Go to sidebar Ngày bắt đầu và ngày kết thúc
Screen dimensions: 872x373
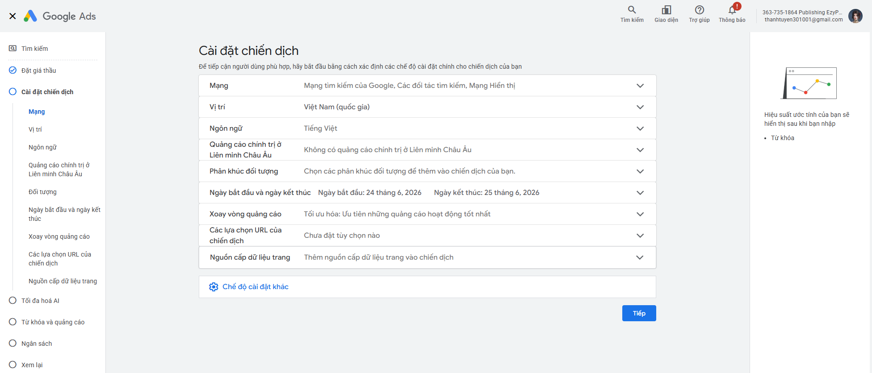click(64, 214)
